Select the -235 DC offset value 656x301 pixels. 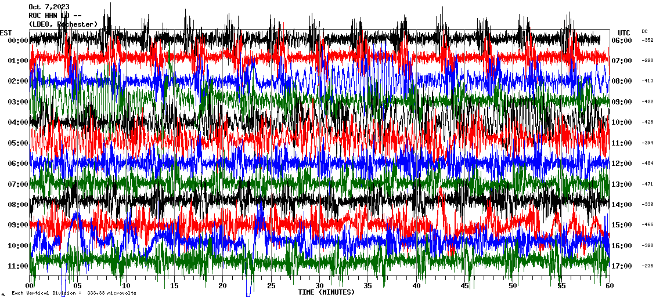tap(647, 266)
